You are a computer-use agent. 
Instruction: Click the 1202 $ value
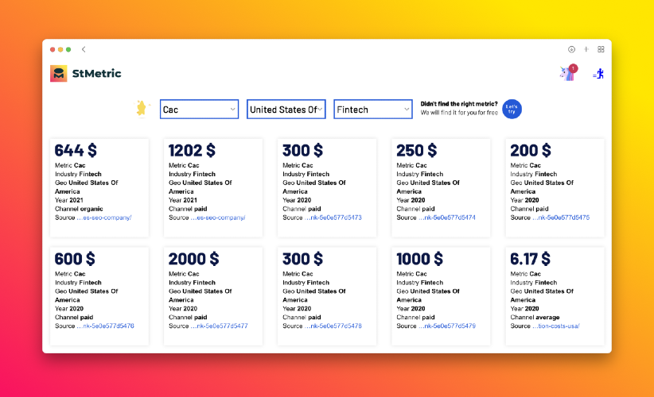(192, 150)
